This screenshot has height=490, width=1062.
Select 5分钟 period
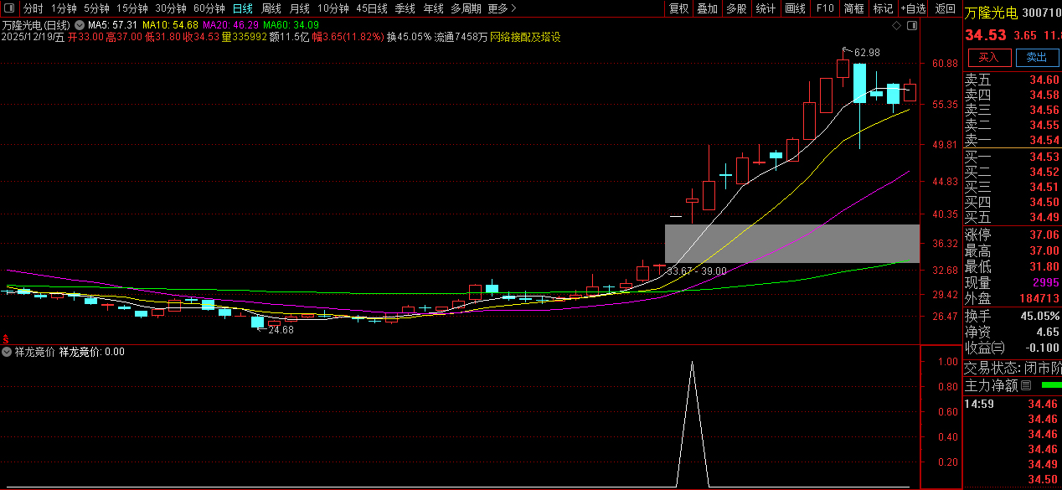click(96, 8)
